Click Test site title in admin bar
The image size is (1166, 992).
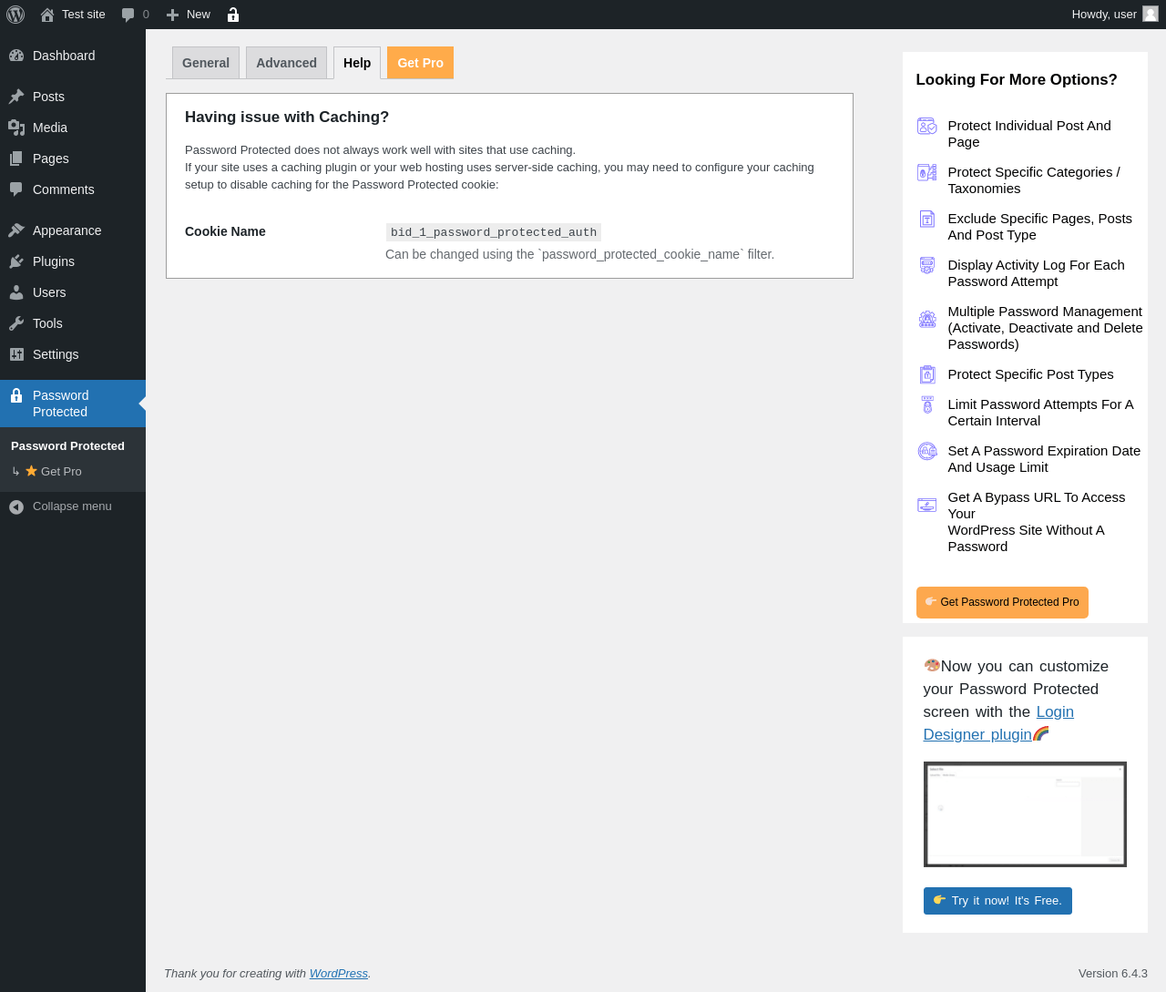pyautogui.click(x=84, y=15)
